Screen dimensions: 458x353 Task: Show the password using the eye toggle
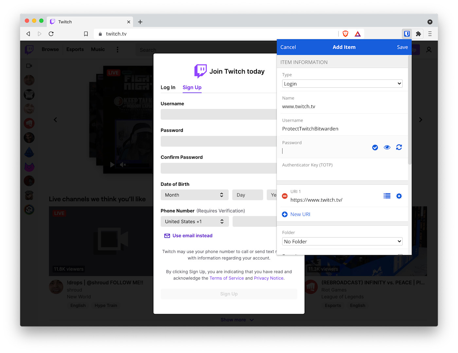387,148
